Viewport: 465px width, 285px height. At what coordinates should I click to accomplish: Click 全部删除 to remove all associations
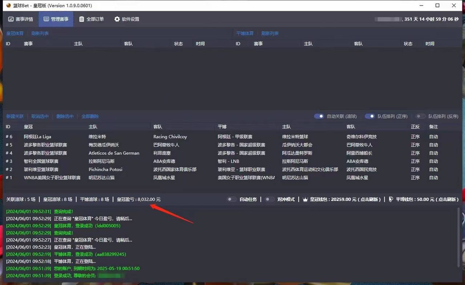pyautogui.click(x=90, y=116)
